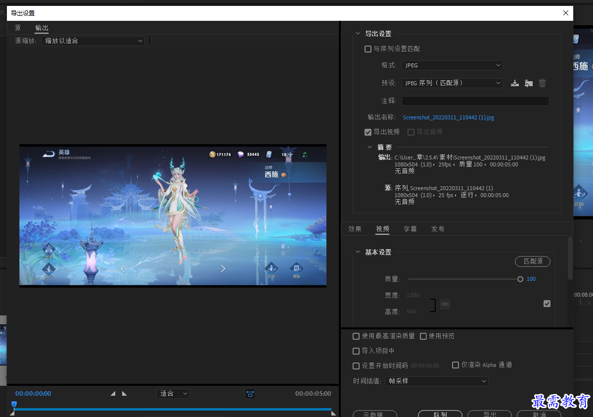Click the video settings panel scrollbar
The height and width of the screenshot is (417, 593).
tap(570, 259)
